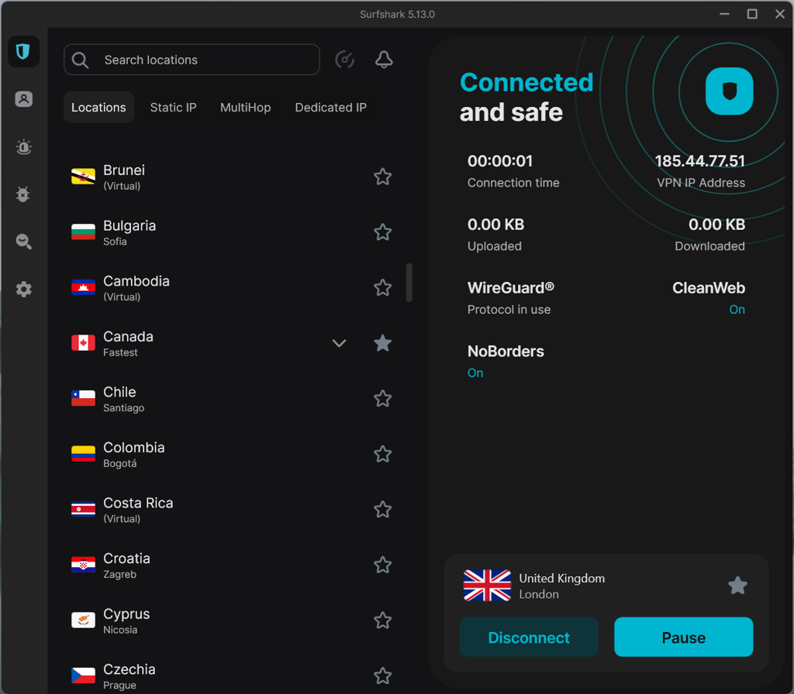Click the Cambodia flag icon
The image size is (794, 694).
[83, 287]
